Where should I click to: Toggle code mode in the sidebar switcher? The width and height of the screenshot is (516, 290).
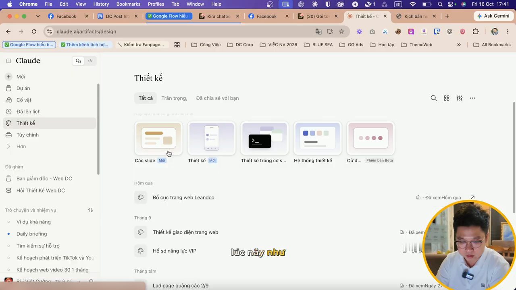[x=90, y=61]
